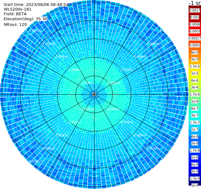The image size is (201, 189).
Task: Pick the upper-right 3.00km range label
Action: click(140, 57)
